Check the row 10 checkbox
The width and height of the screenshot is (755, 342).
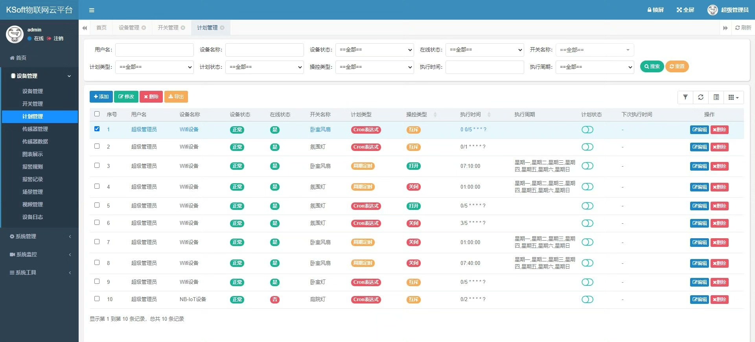97,299
